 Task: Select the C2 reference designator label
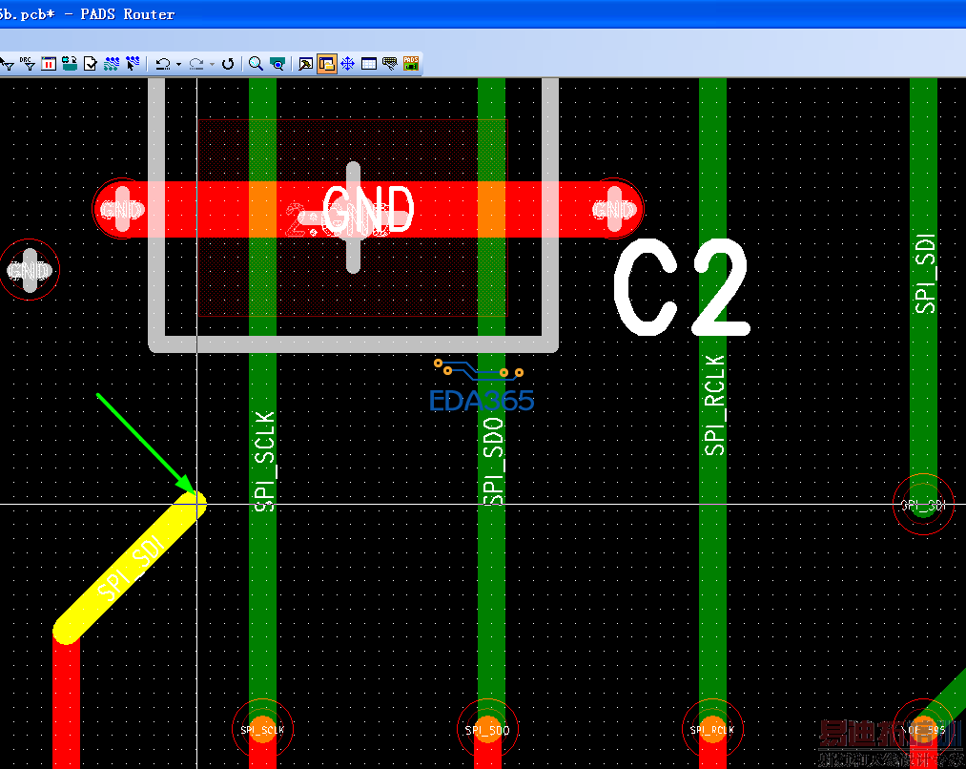pyautogui.click(x=682, y=286)
